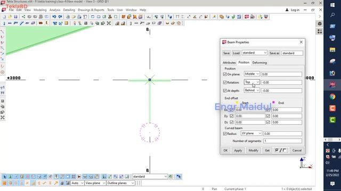
Task: Click the Undo arrow icon
Action: pos(54,17)
